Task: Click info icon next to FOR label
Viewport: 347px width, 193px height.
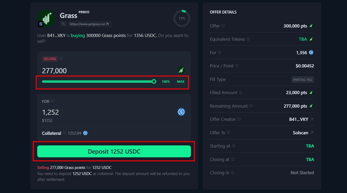Action: (x=53, y=101)
